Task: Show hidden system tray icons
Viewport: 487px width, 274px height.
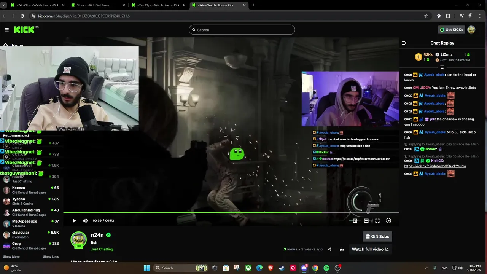Action: click(427, 268)
